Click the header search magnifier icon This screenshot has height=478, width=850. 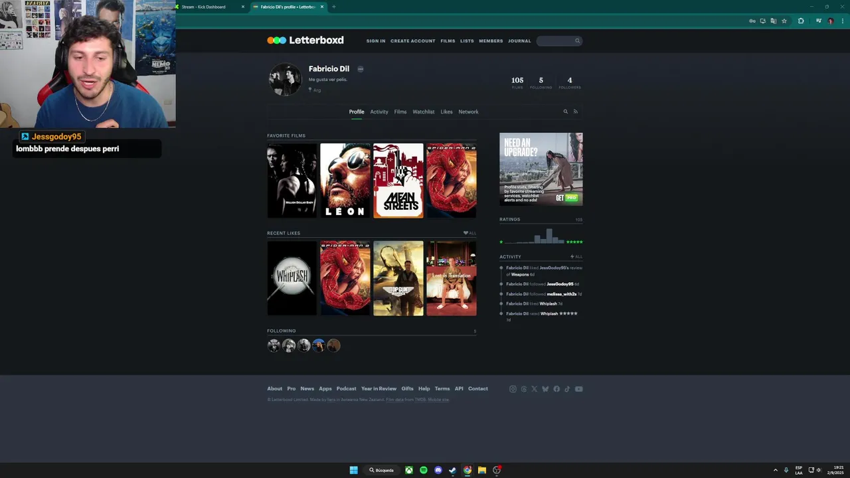coord(577,40)
